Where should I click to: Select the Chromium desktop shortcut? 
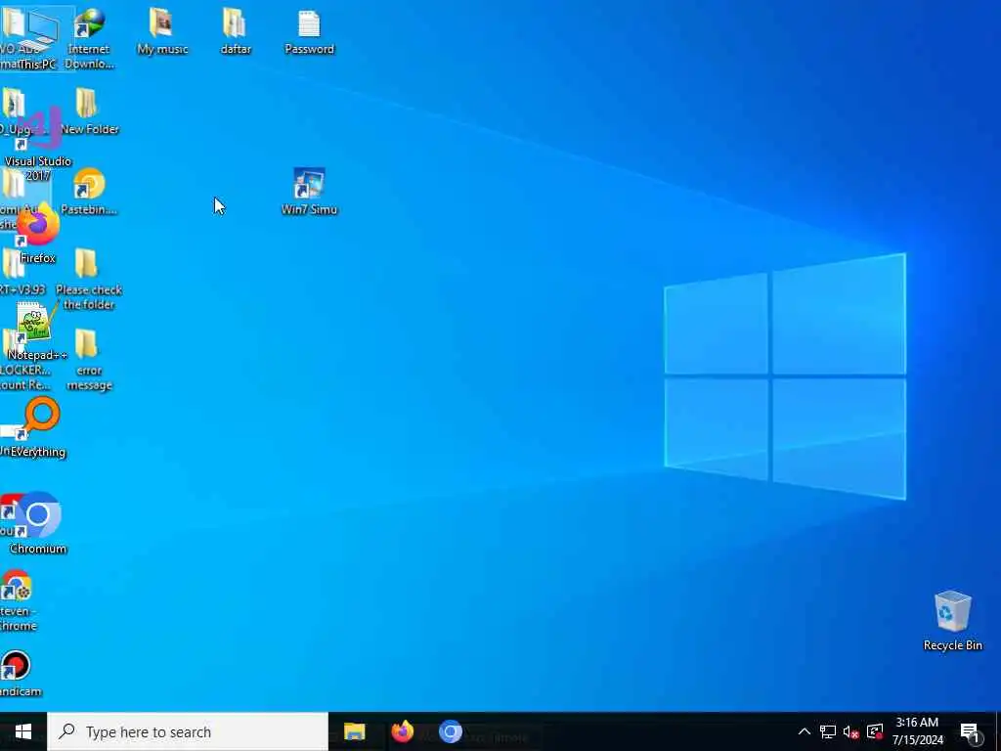[x=38, y=524]
